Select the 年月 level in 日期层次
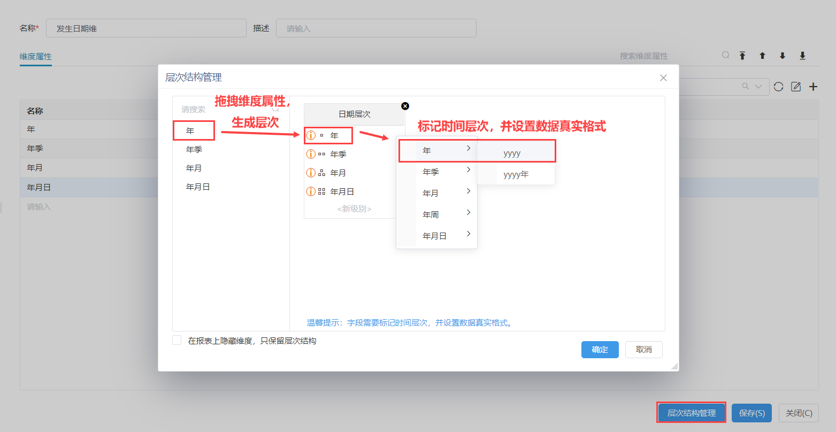Image resolution: width=836 pixels, height=432 pixels. coord(338,173)
